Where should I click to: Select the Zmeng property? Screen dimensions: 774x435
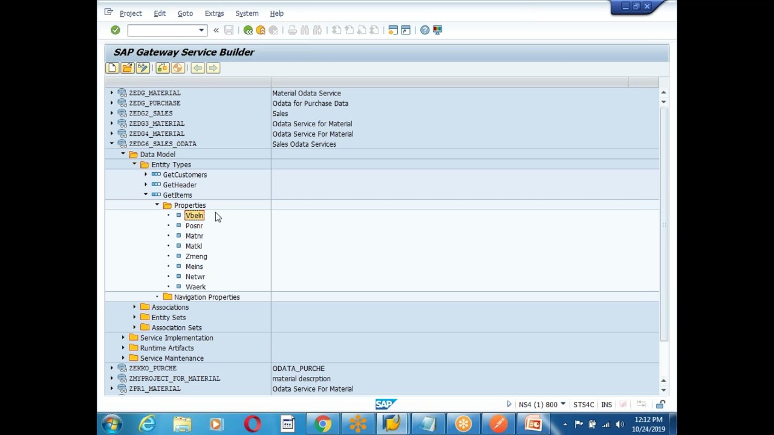196,257
